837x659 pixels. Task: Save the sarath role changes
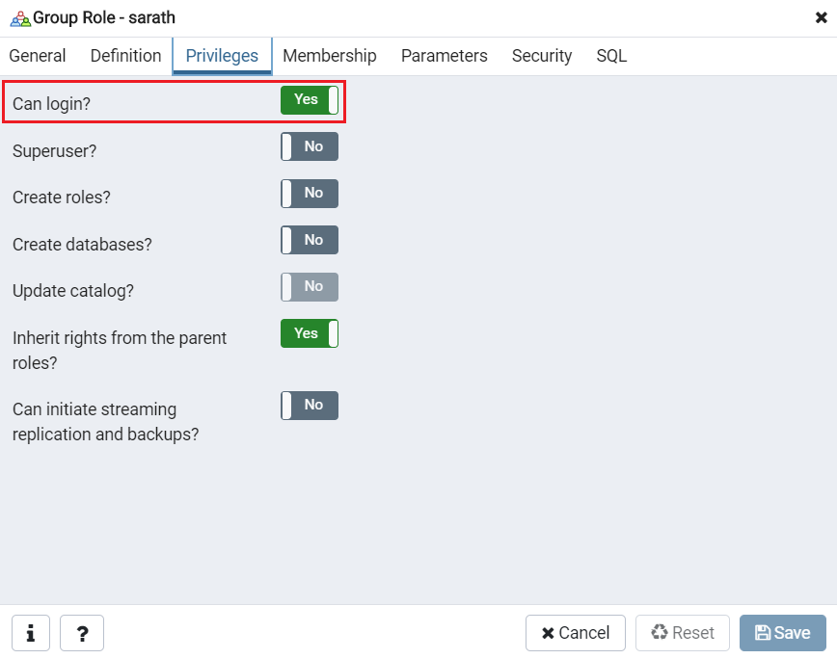783,633
